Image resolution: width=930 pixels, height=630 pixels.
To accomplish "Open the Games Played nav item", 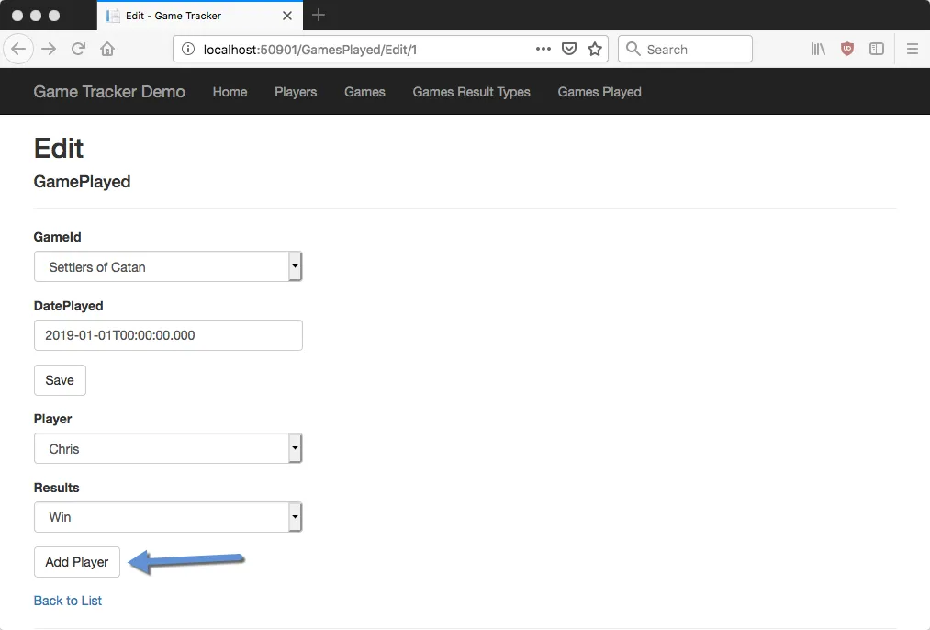I will click(x=599, y=92).
